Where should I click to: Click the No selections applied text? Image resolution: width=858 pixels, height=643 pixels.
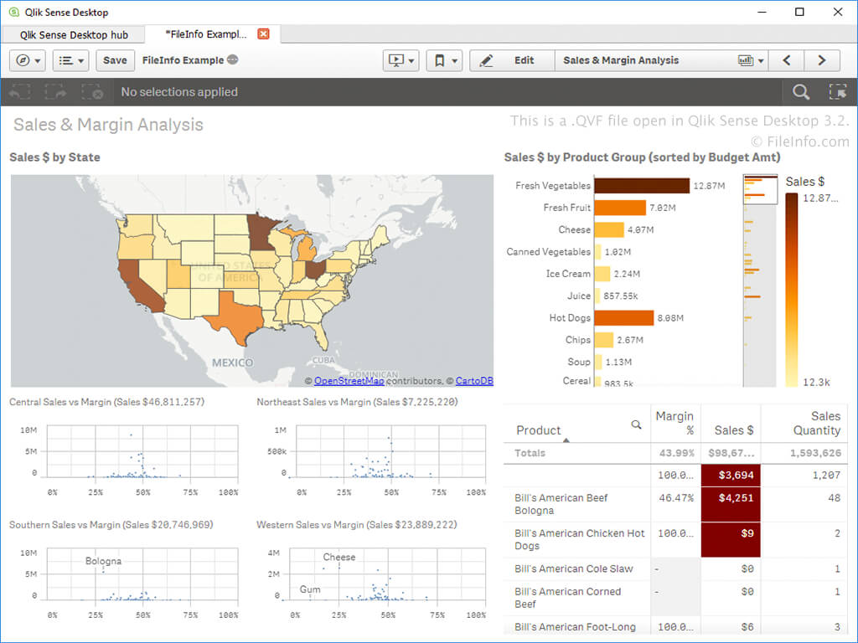point(179,92)
